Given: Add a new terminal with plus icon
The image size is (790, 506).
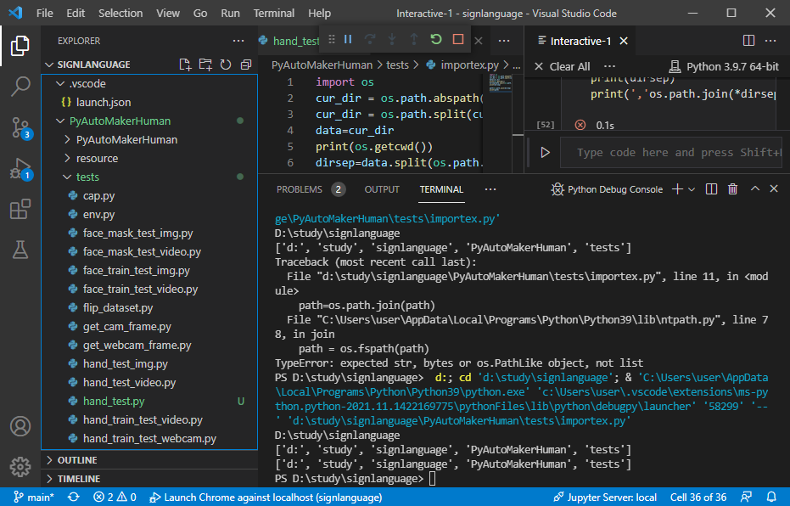Looking at the screenshot, I should click(678, 189).
